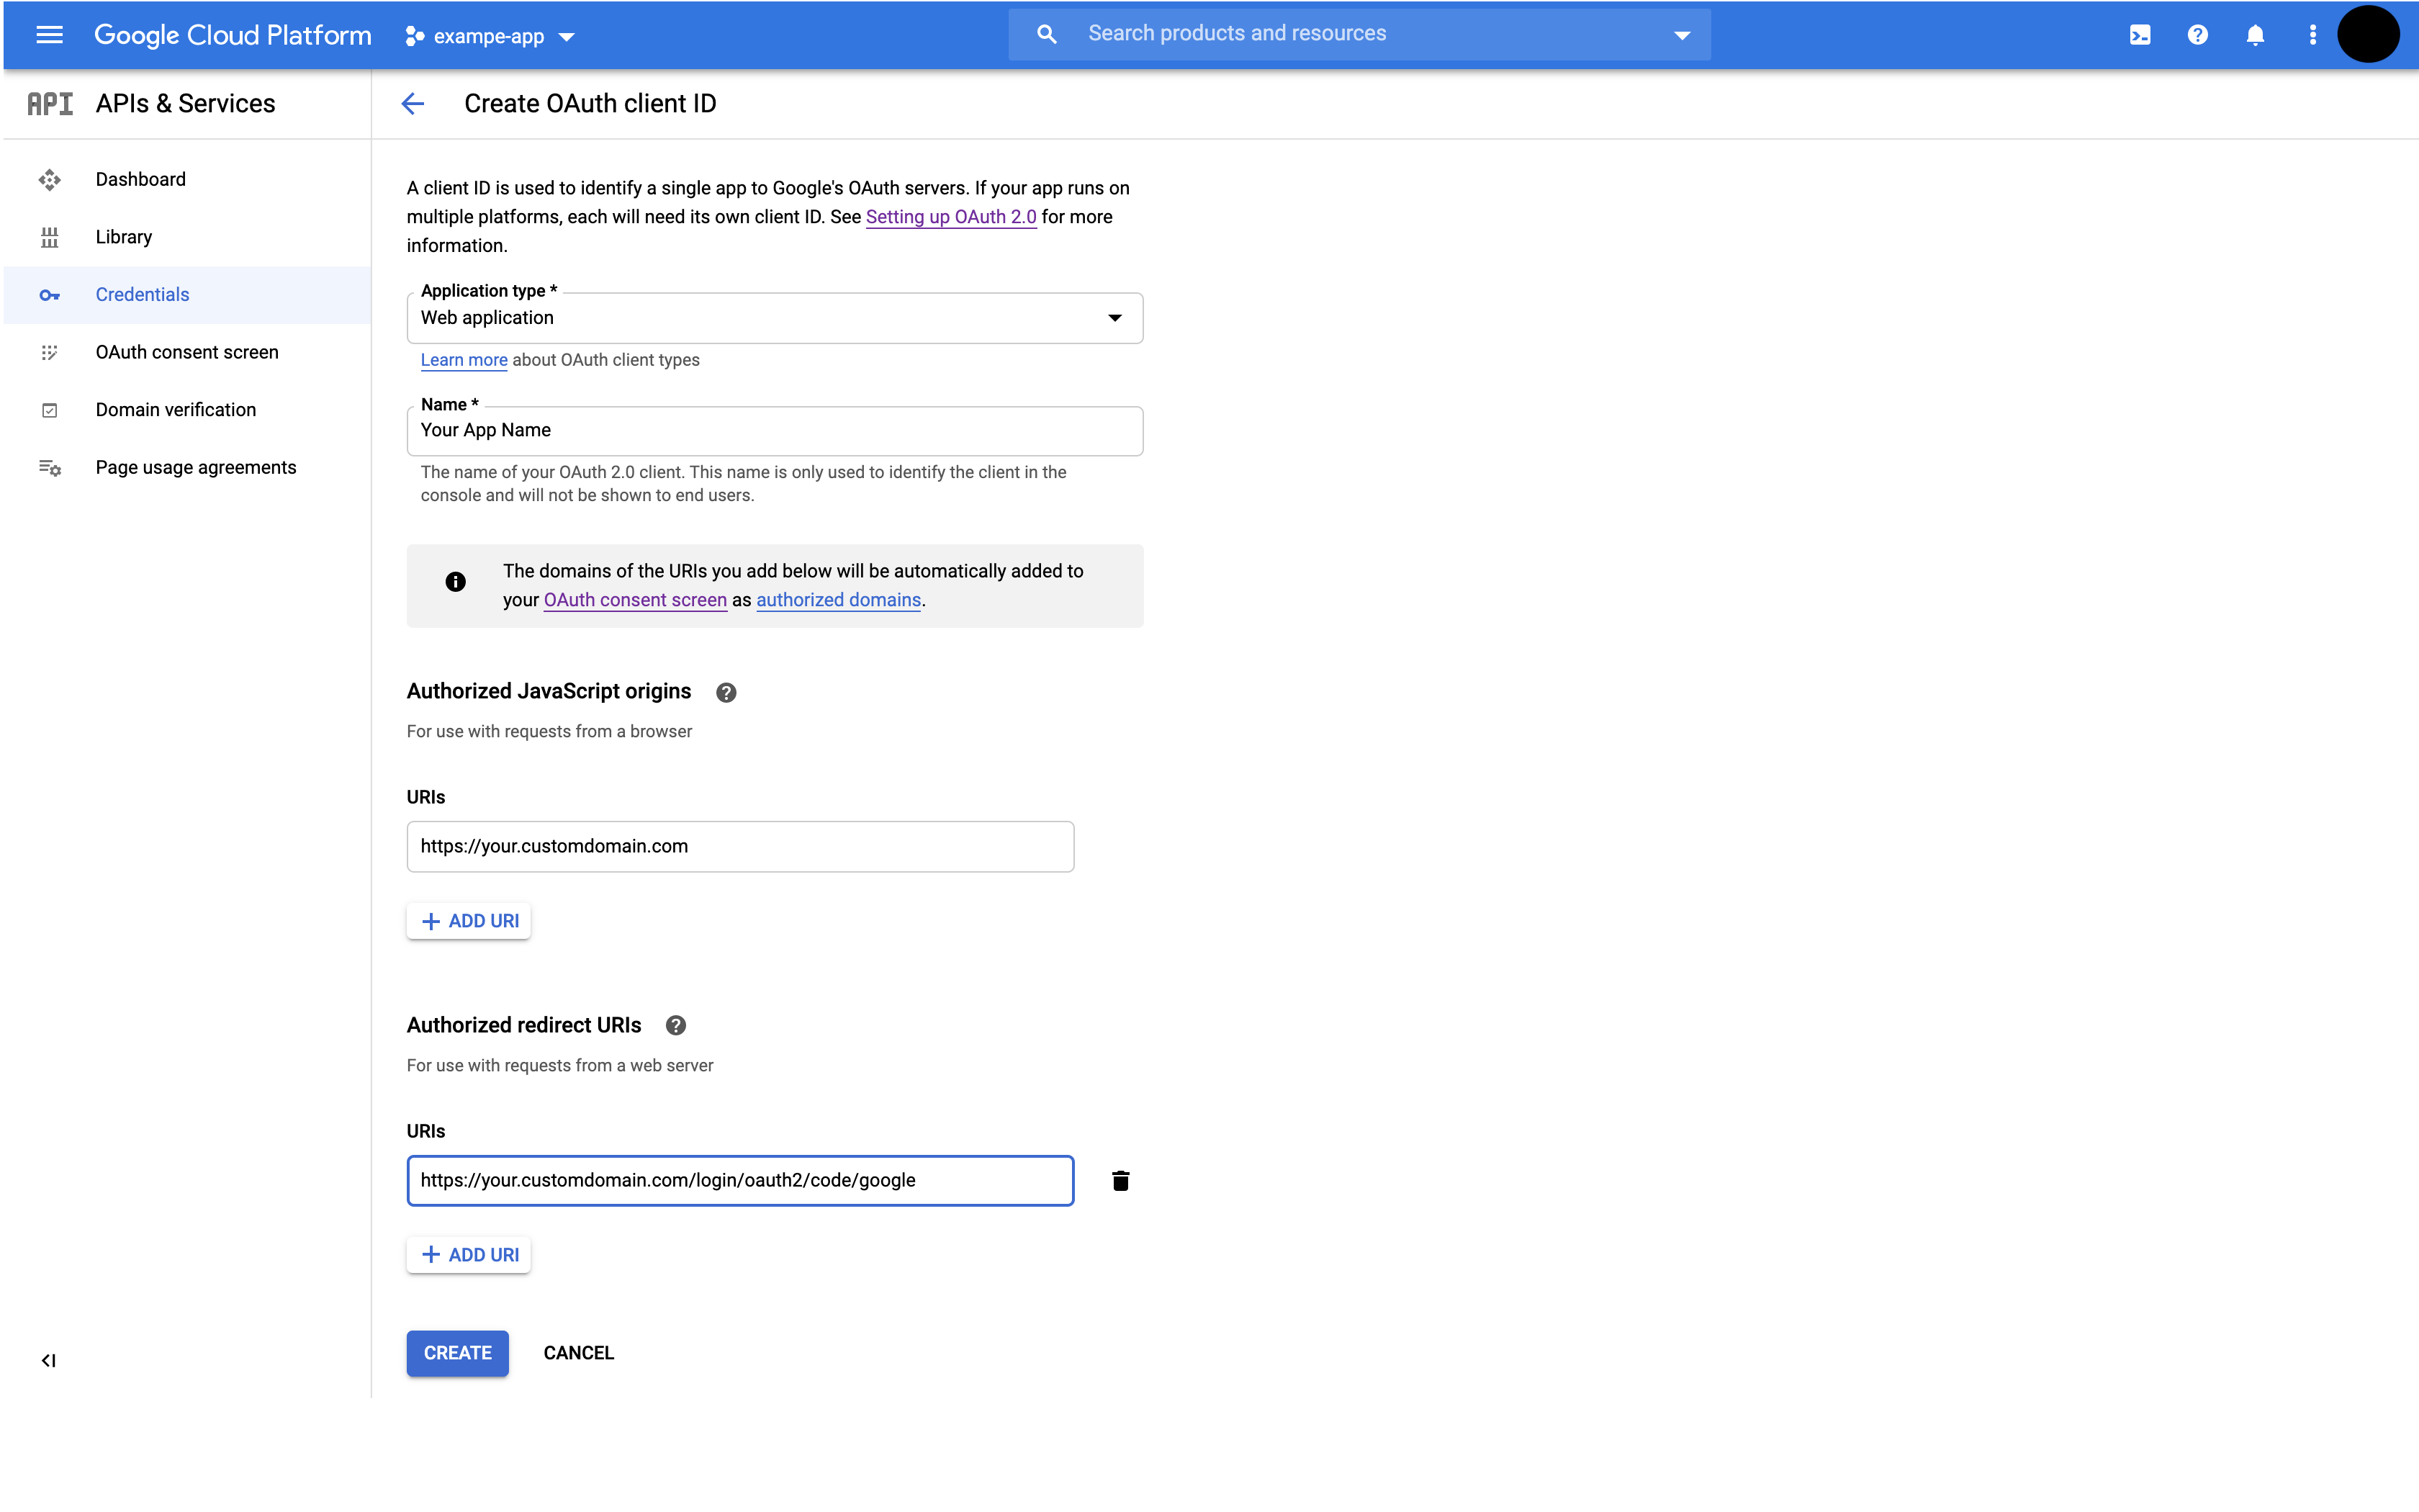Expand the search bar dropdown arrow
2419x1512 pixels.
click(1683, 36)
